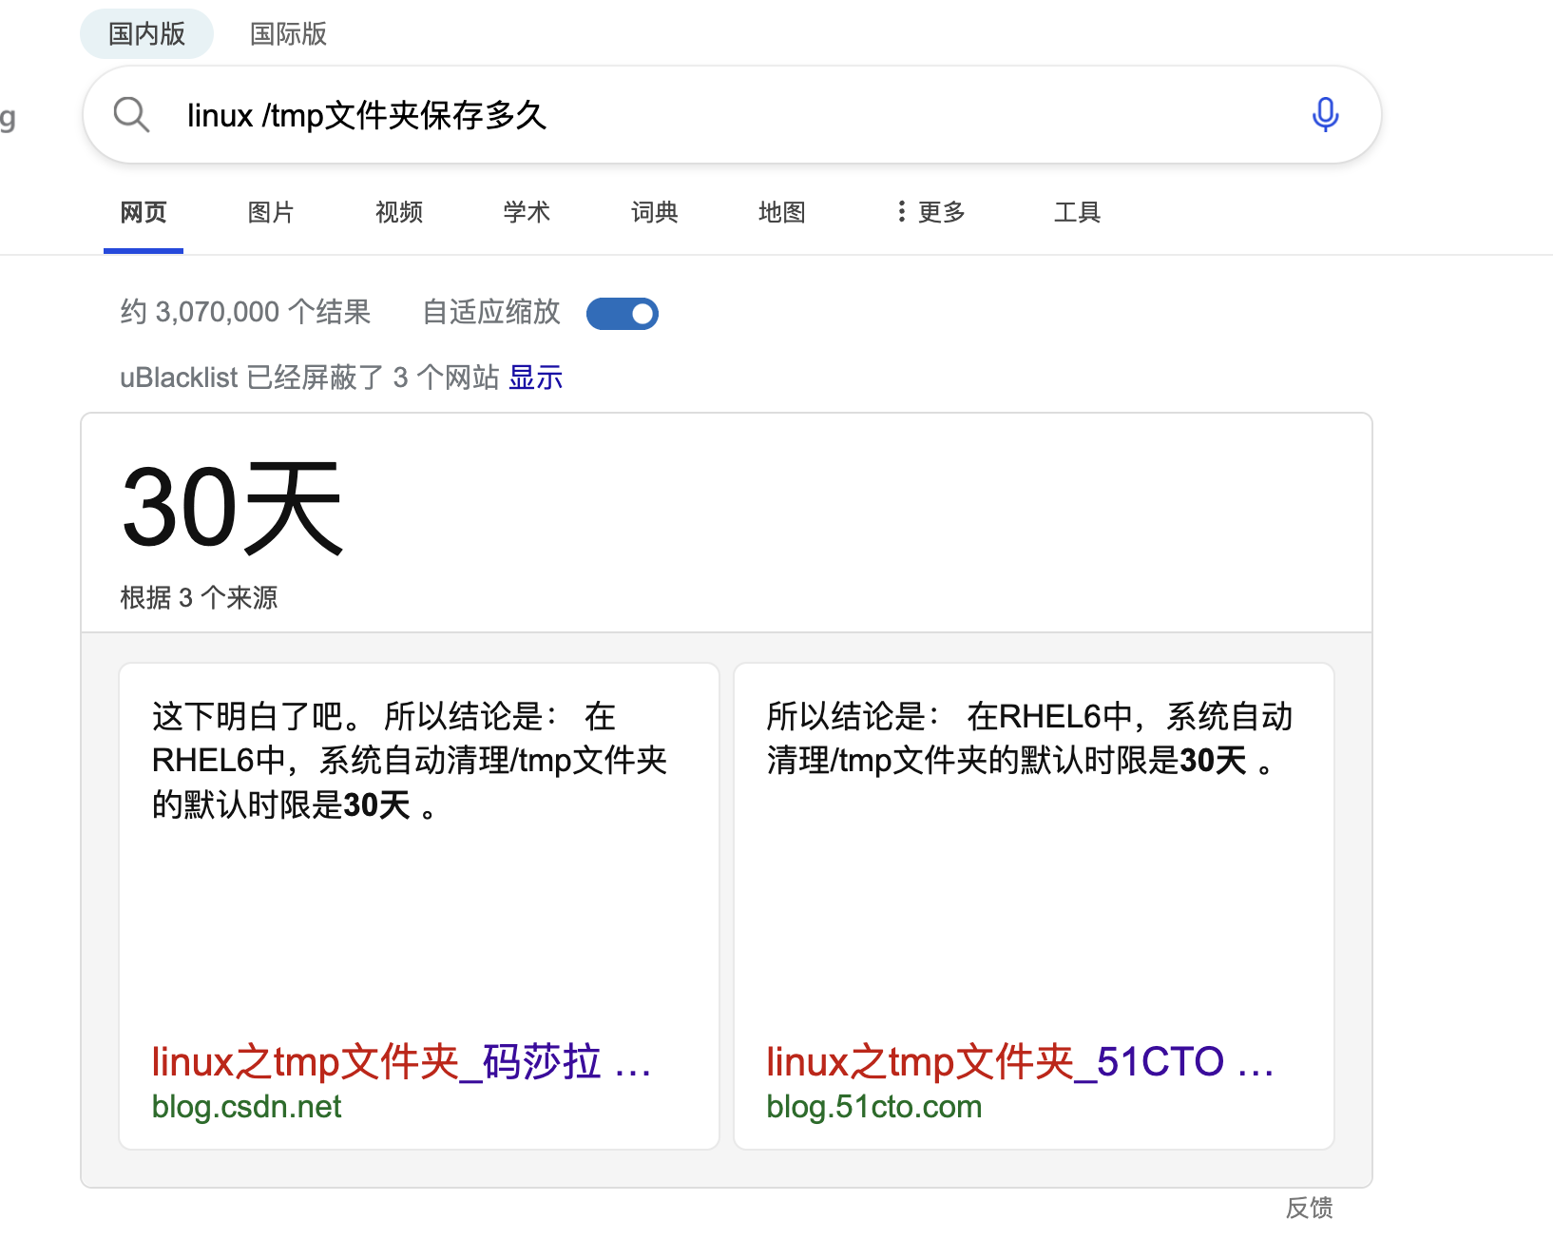Click the magnifying glass search icon
Viewport: 1553px width, 1240px height.
(131, 115)
